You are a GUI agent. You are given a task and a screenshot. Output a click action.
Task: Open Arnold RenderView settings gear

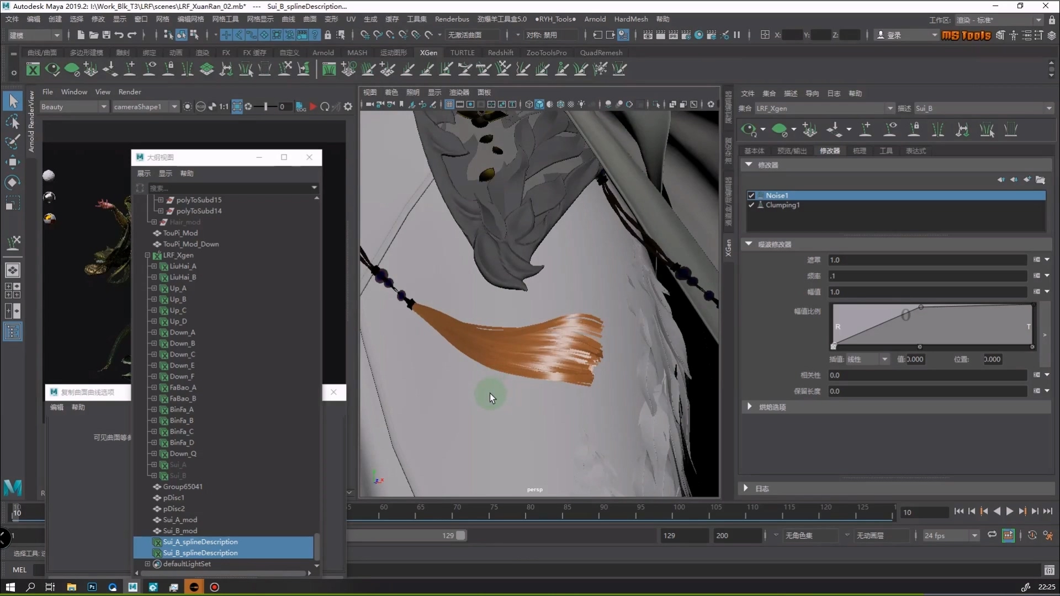pos(348,107)
